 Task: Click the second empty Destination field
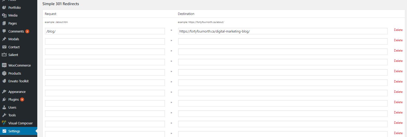coord(283,52)
